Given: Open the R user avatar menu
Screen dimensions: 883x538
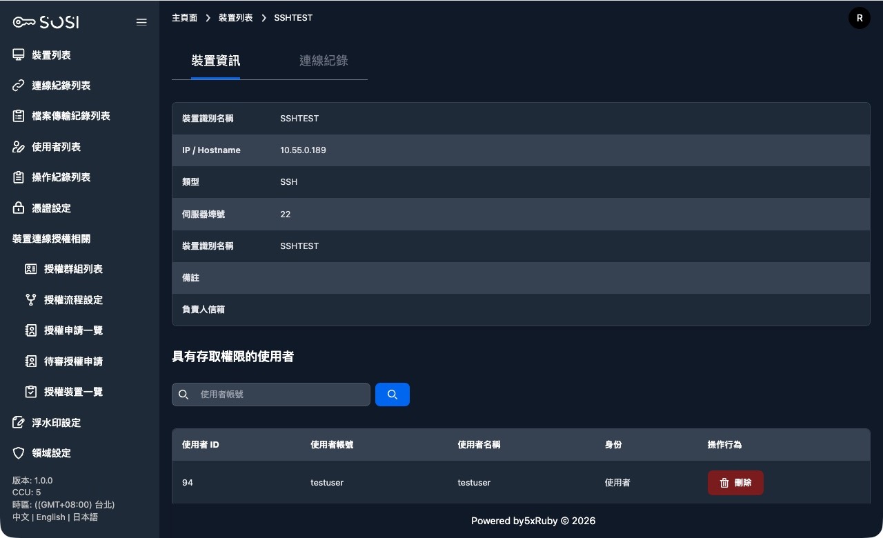Looking at the screenshot, I should coord(860,18).
